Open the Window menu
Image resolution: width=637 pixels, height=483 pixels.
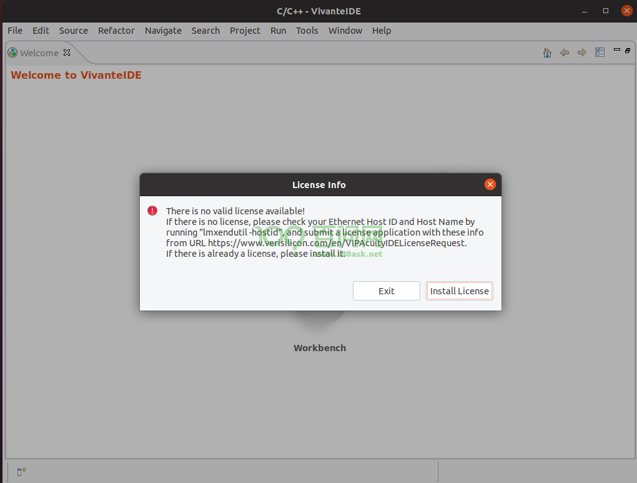[x=345, y=31]
